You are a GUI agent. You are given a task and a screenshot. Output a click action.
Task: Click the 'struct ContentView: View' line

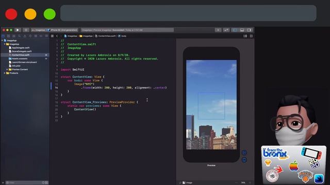click(82, 77)
